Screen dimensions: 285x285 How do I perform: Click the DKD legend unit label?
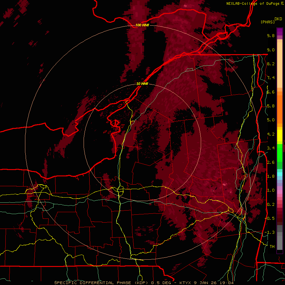click(278, 19)
